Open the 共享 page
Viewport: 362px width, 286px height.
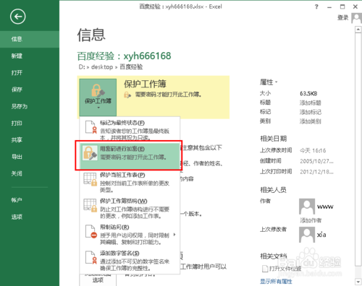point(30,140)
